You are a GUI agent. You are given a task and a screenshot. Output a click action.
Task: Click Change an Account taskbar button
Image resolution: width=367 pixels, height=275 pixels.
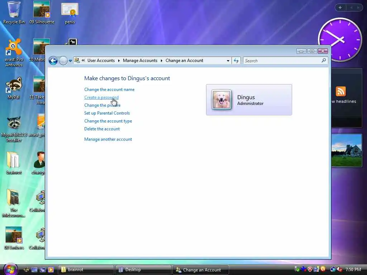pos(201,270)
